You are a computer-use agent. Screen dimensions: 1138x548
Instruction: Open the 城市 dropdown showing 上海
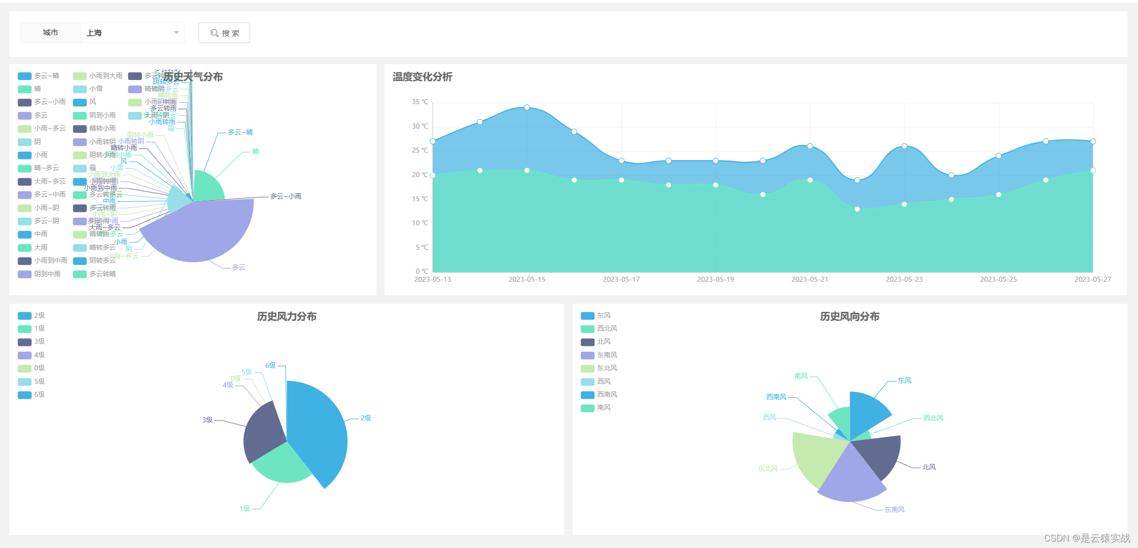132,33
